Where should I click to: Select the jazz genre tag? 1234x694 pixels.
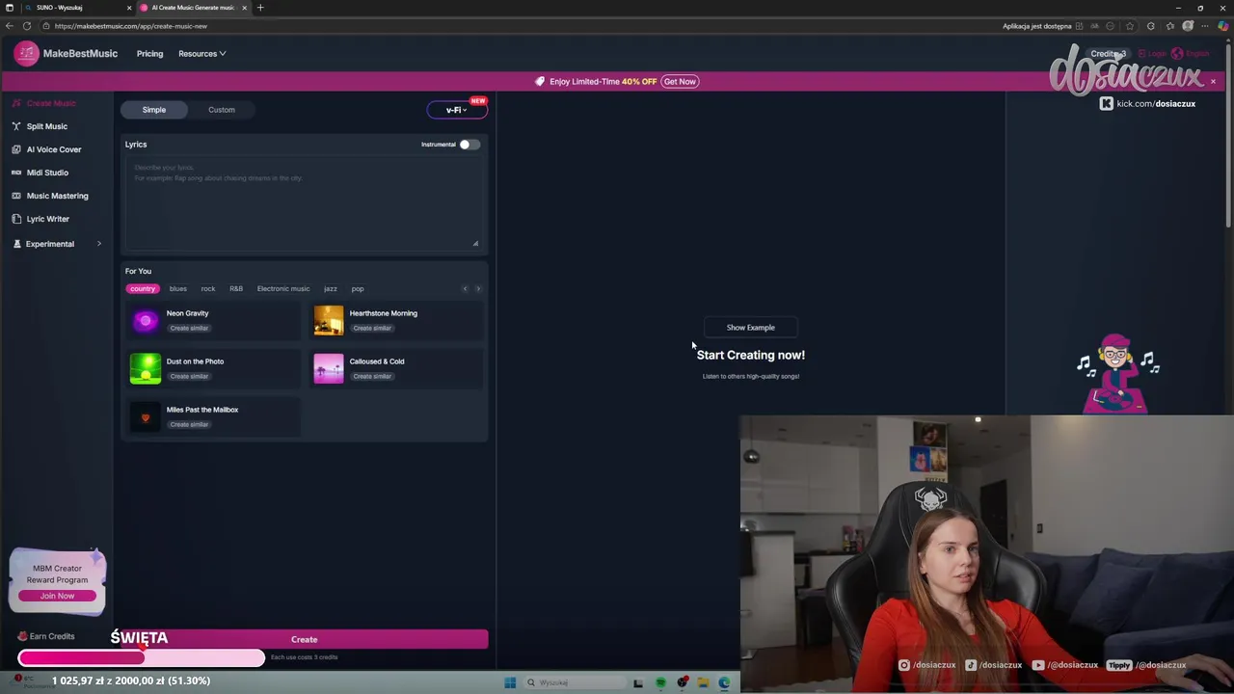tap(331, 288)
